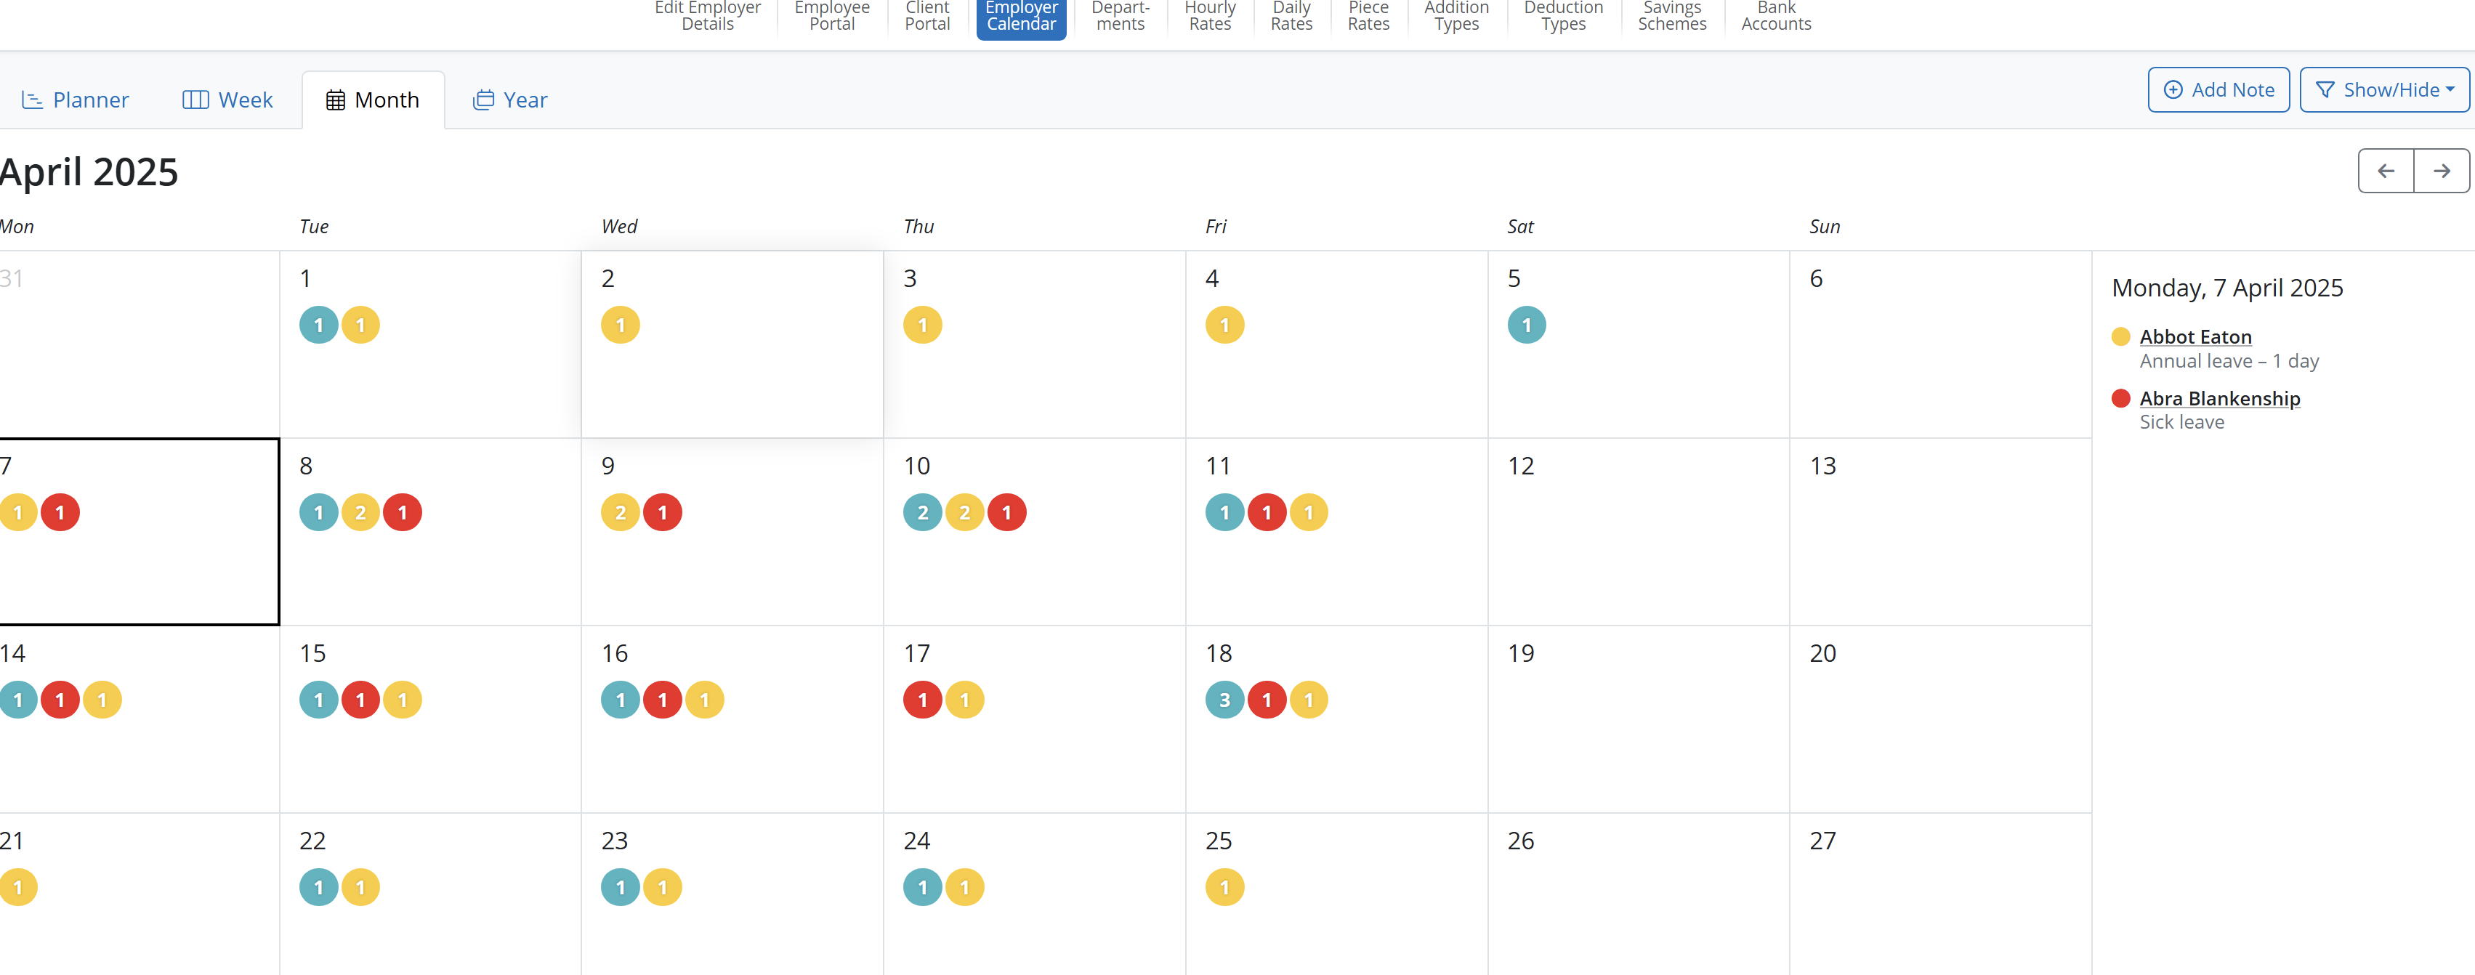Open Abbot Eaton's employee link
The image size is (2475, 975).
2195,337
